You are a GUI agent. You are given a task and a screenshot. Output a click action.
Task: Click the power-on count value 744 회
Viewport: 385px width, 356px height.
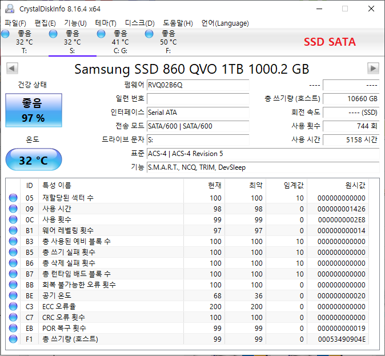pyautogui.click(x=351, y=126)
